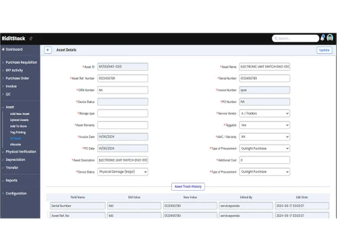Click the PO Number field

click(265, 101)
